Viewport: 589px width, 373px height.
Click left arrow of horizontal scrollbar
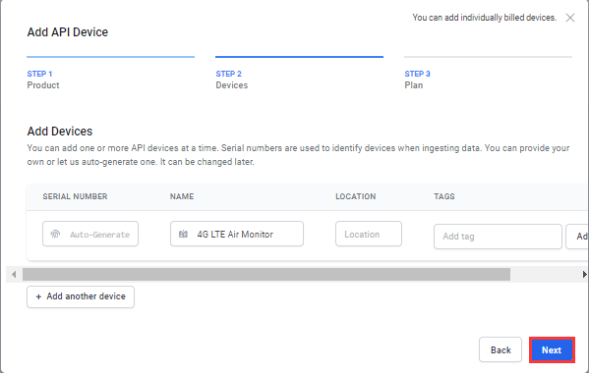(x=14, y=275)
